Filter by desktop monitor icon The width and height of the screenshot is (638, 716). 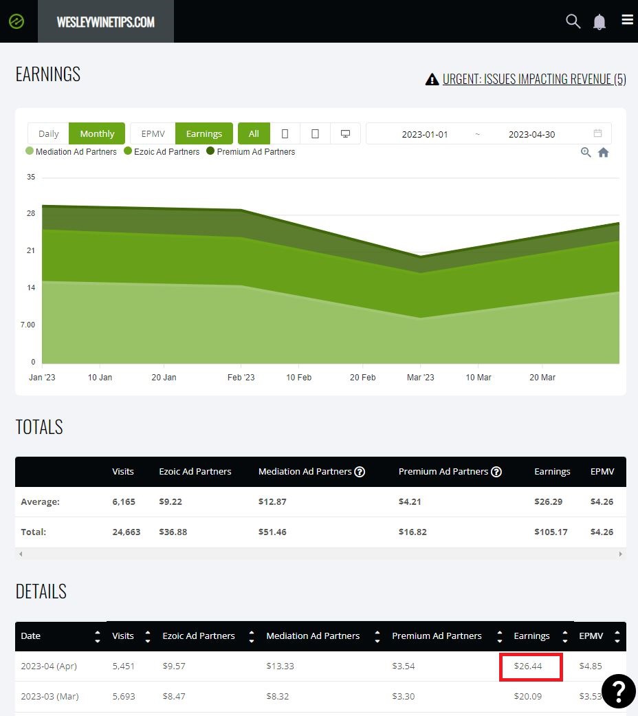pos(346,134)
